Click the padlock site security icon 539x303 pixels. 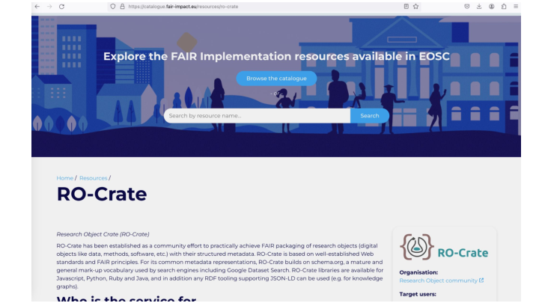coord(122,7)
